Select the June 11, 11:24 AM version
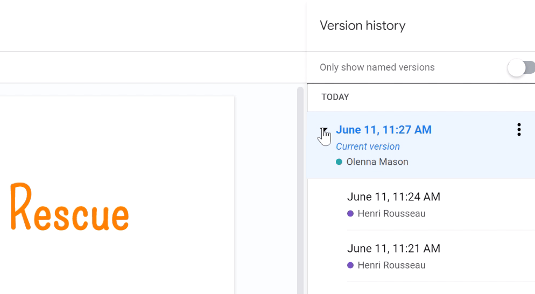 click(x=393, y=197)
